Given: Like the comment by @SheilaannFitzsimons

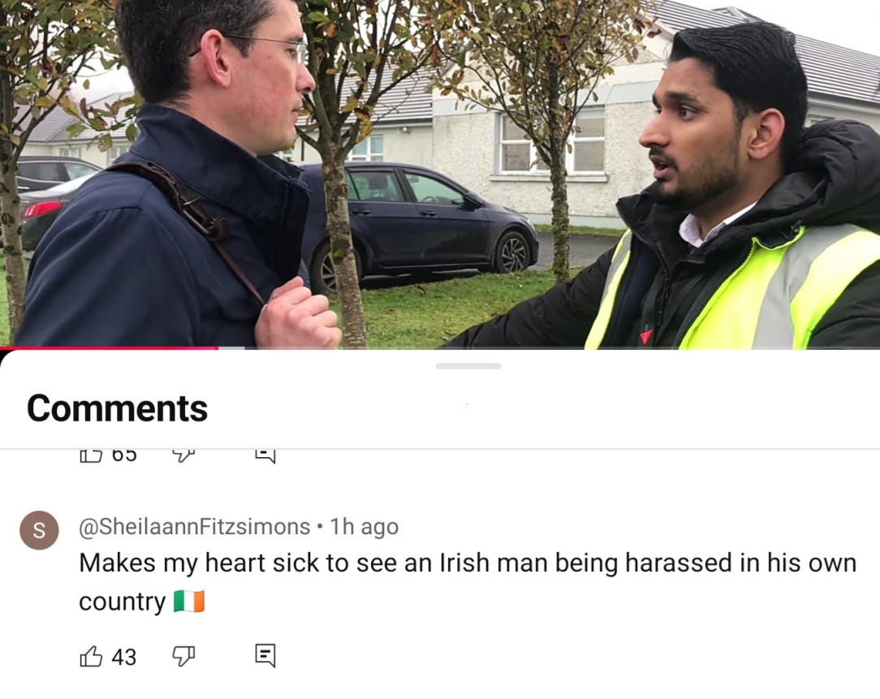Looking at the screenshot, I should [x=91, y=656].
